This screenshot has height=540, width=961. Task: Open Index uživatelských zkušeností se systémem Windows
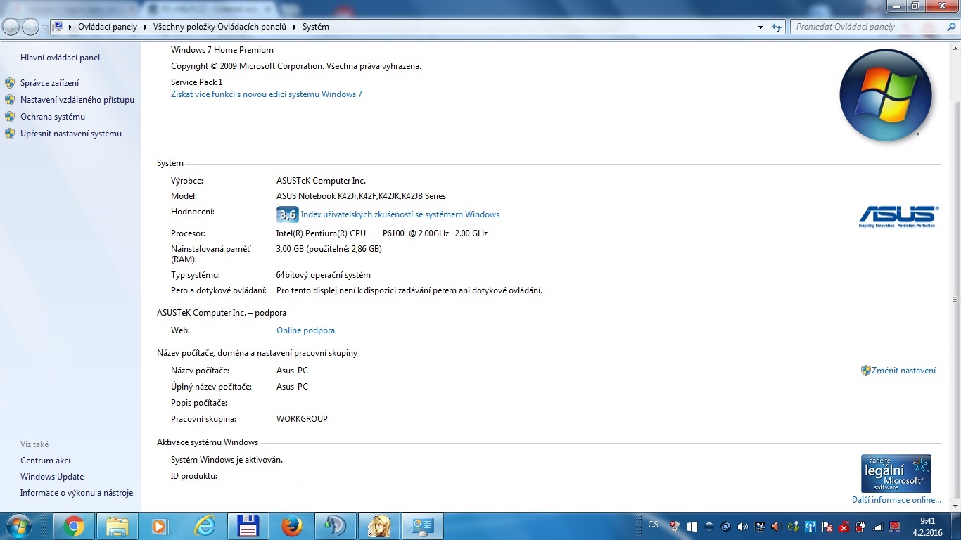click(400, 214)
